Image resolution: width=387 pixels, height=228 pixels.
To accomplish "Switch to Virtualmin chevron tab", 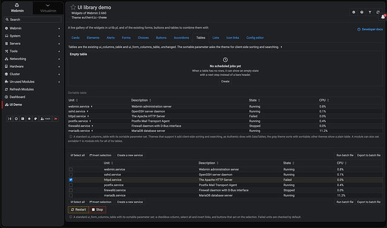I will tap(48, 8).
